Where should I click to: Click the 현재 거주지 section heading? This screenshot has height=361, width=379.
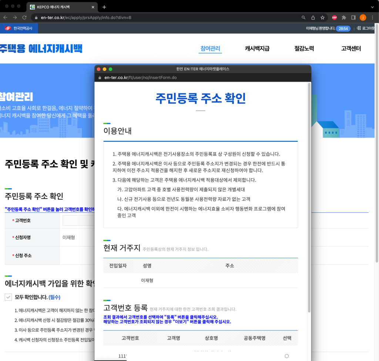[x=122, y=248]
